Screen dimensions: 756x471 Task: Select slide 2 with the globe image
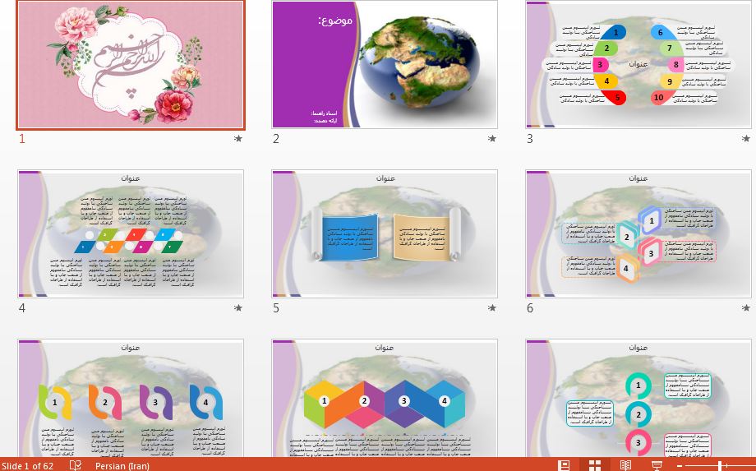(x=385, y=64)
